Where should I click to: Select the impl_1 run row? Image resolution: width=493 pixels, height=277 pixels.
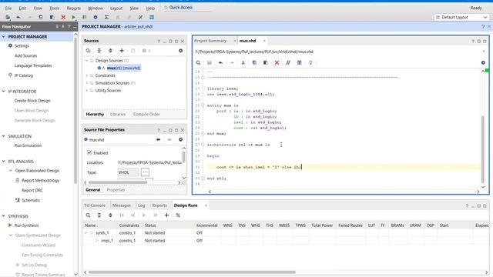[286, 241]
